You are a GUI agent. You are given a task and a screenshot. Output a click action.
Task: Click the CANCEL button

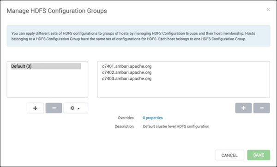[229, 155]
